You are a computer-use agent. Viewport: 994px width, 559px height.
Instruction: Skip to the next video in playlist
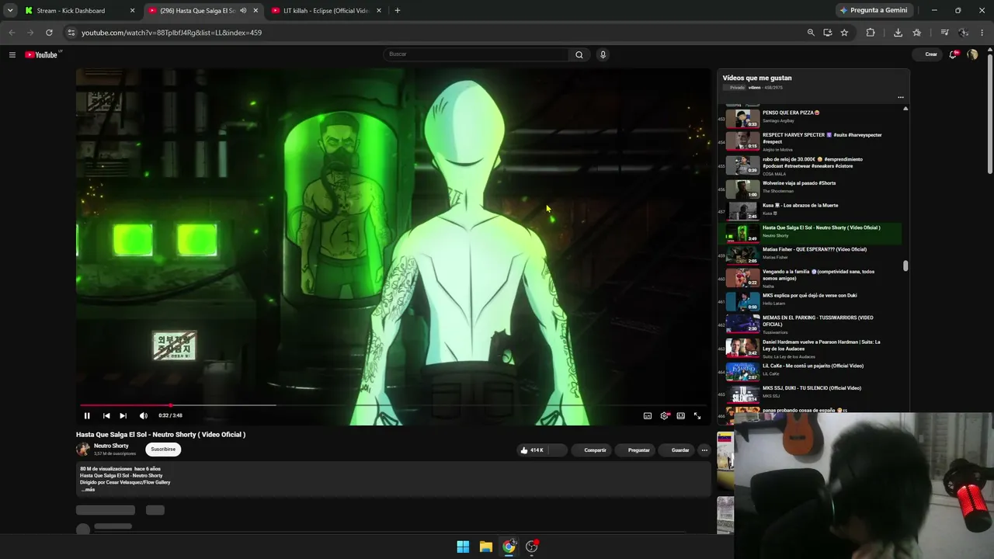123,415
